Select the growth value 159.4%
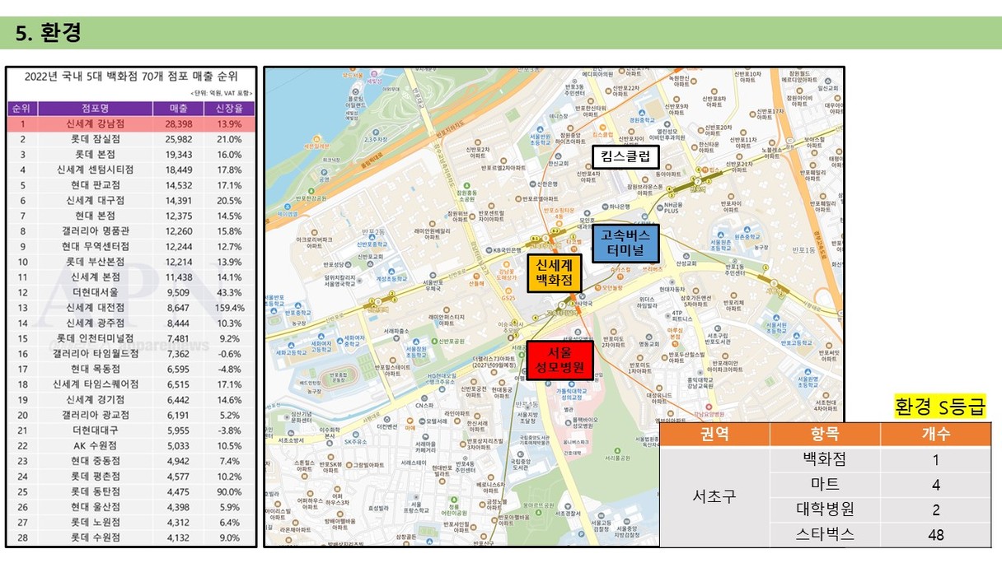The width and height of the screenshot is (1002, 563). point(228,308)
